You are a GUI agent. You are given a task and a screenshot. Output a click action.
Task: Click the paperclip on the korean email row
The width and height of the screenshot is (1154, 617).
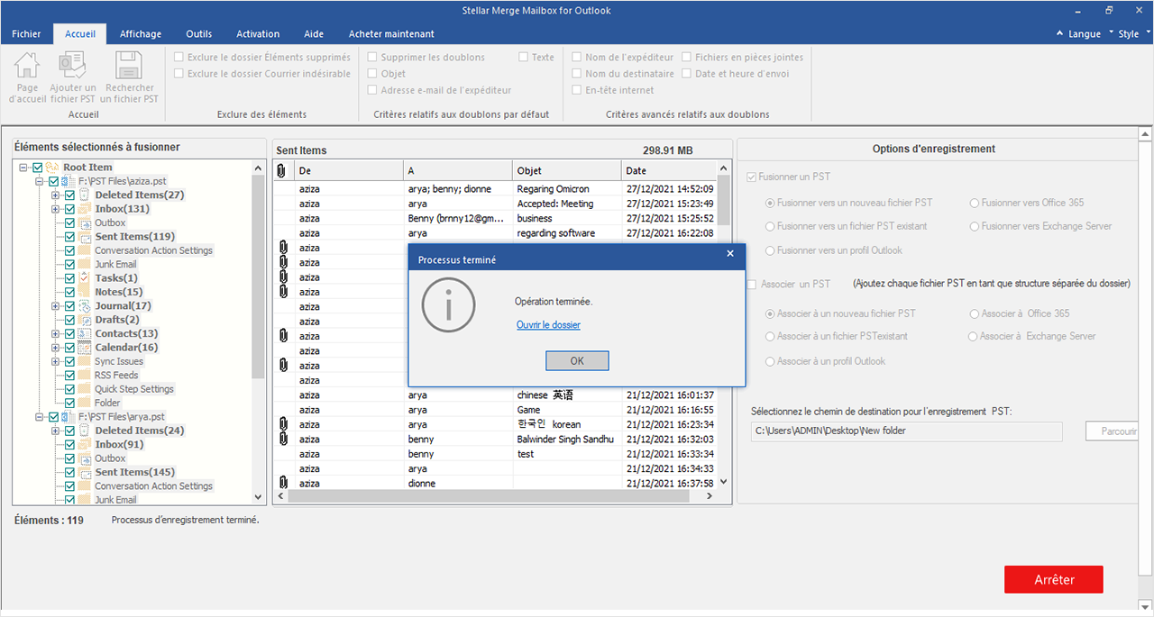[283, 424]
